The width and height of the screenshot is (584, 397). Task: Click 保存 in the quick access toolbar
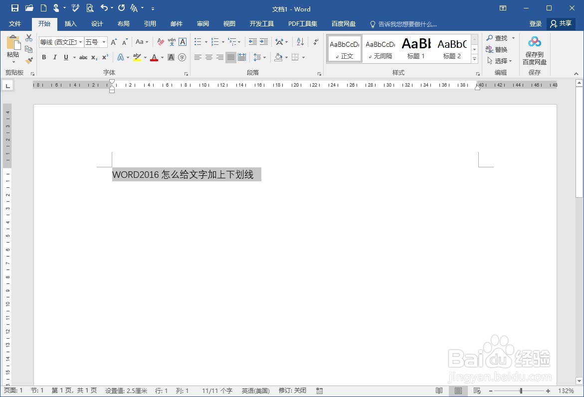(14, 8)
